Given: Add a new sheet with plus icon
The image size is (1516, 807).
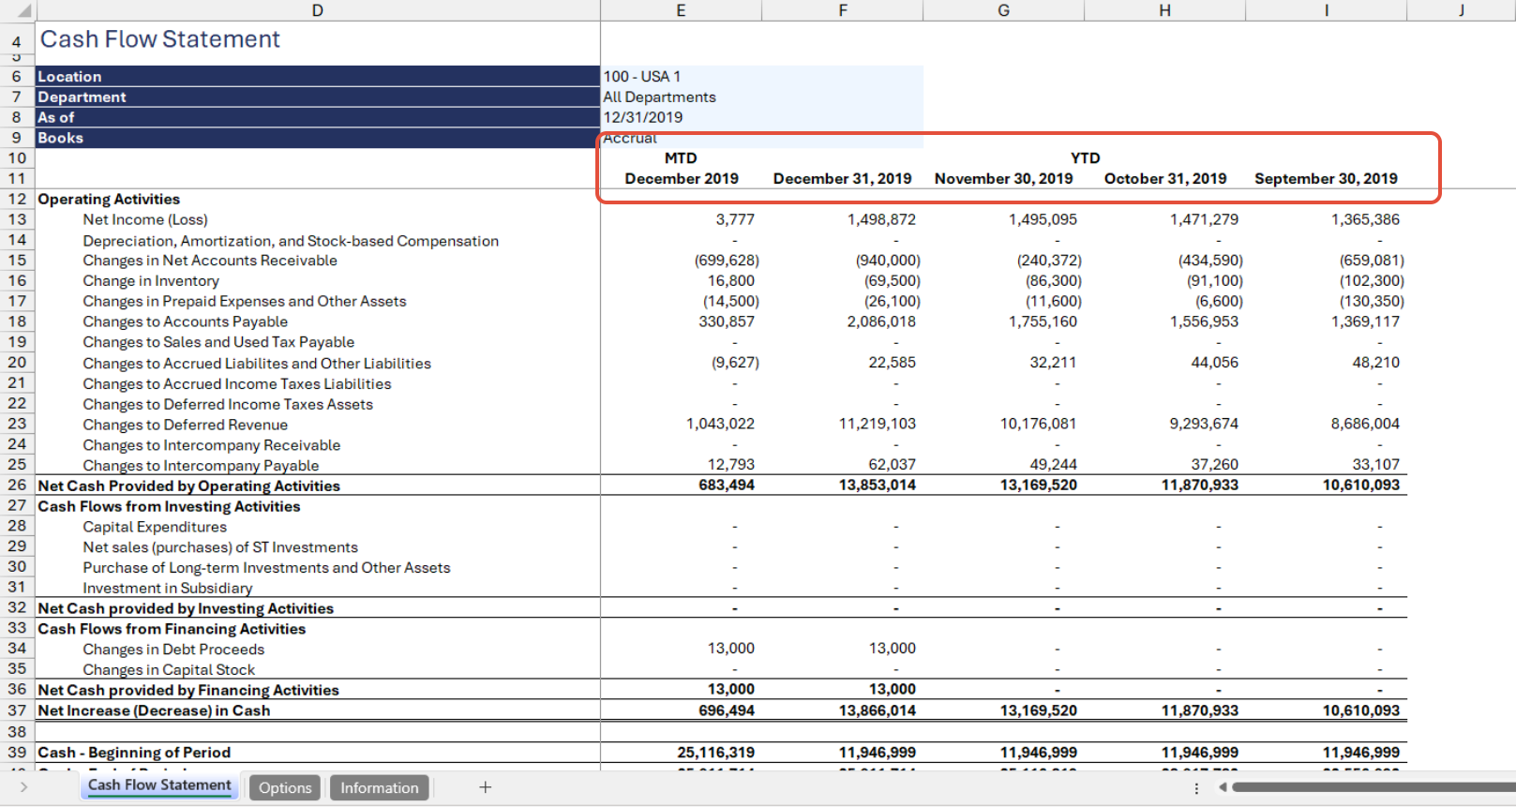Looking at the screenshot, I should point(485,787).
